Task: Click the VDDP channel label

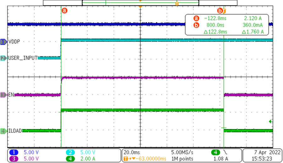Action: 14,42
